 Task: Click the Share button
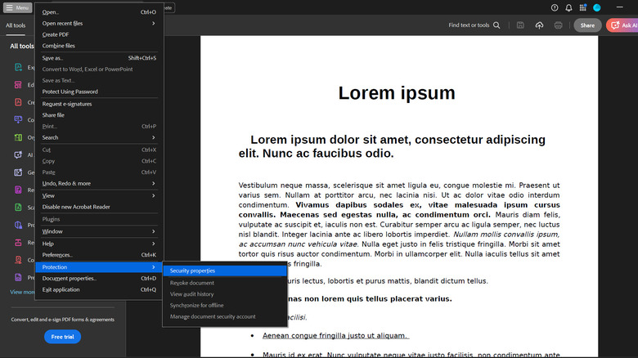click(x=587, y=25)
